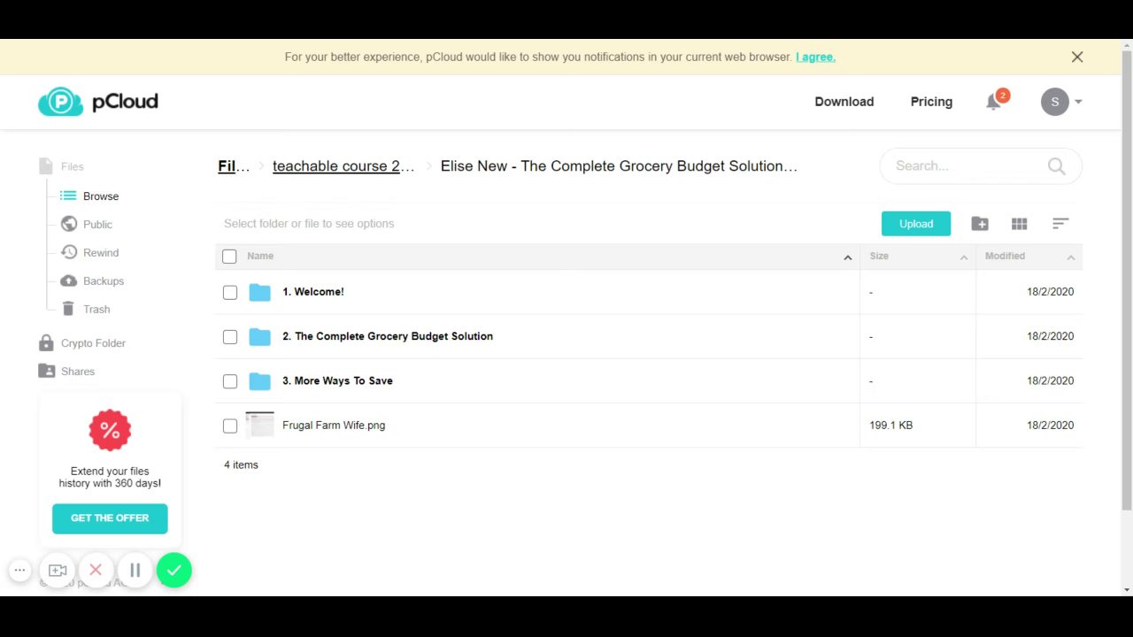The height and width of the screenshot is (637, 1133).
Task: Click the page vertical scrollbar
Action: (x=1127, y=280)
